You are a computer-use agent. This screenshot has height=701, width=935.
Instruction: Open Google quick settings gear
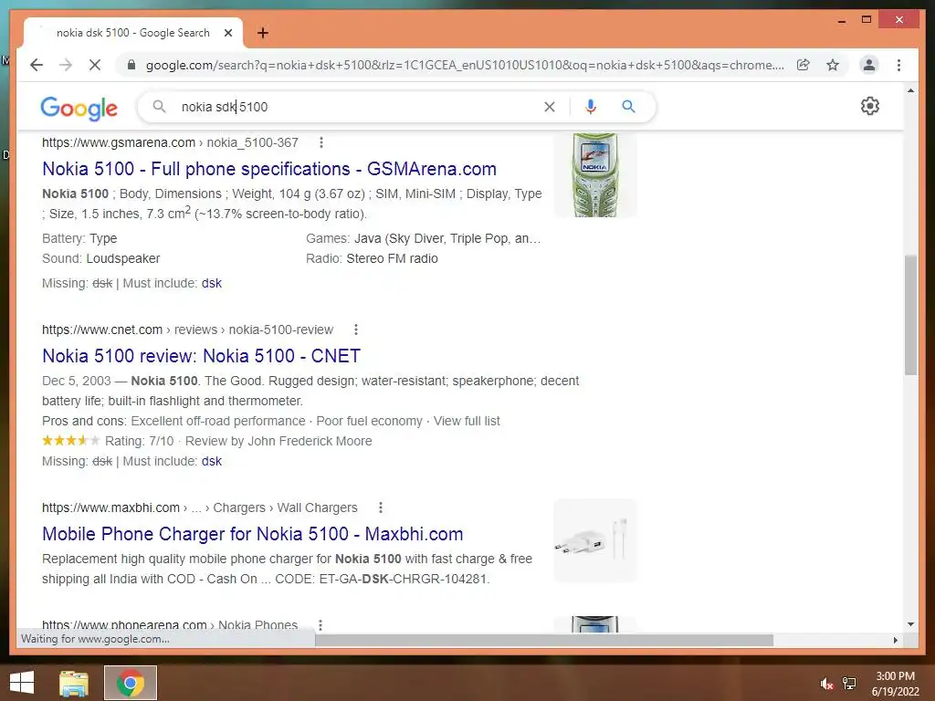pos(870,106)
